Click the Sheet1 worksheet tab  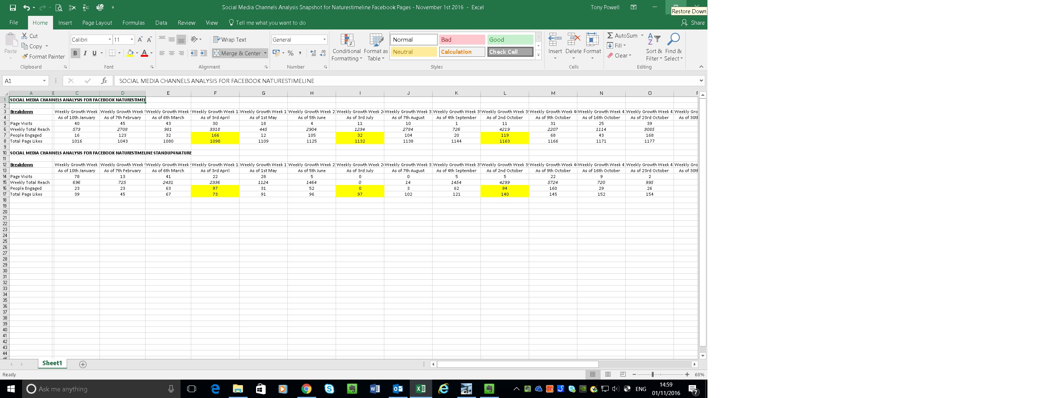point(52,363)
